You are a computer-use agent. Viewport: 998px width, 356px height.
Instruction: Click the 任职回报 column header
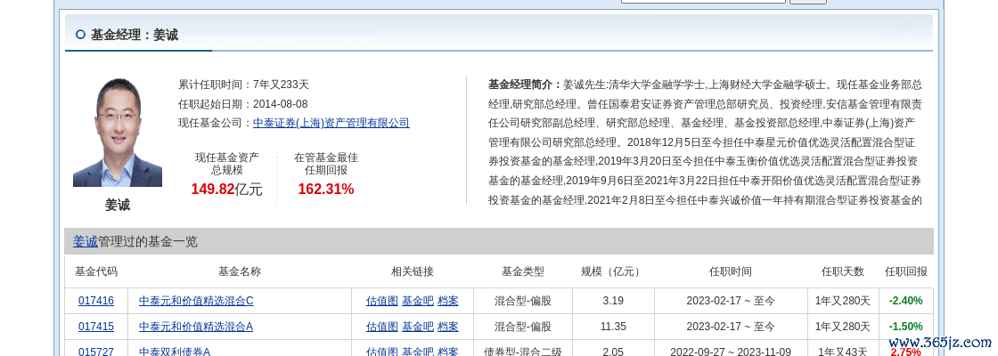coord(906,271)
